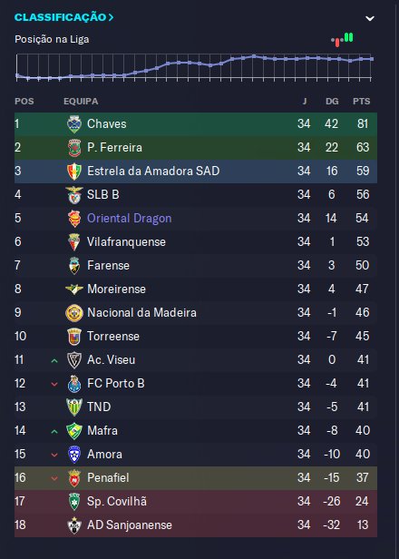Click the AD Sanjoanense crest
This screenshot has height=559, width=399.
[74, 525]
